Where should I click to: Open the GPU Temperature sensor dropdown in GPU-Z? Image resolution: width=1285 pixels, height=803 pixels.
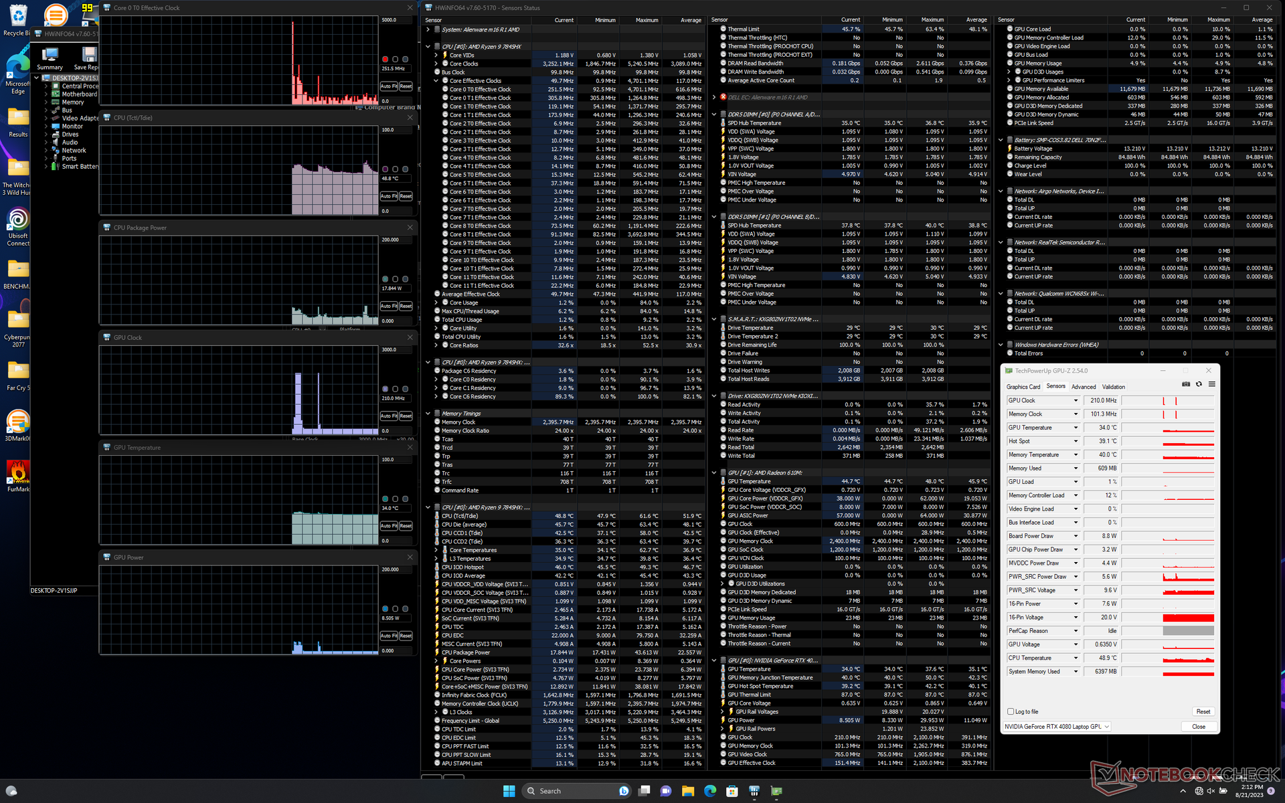click(1076, 428)
